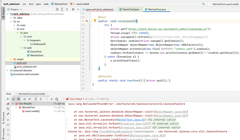Expand External Libraries
This screenshot has height=140, width=240.
(7, 70)
